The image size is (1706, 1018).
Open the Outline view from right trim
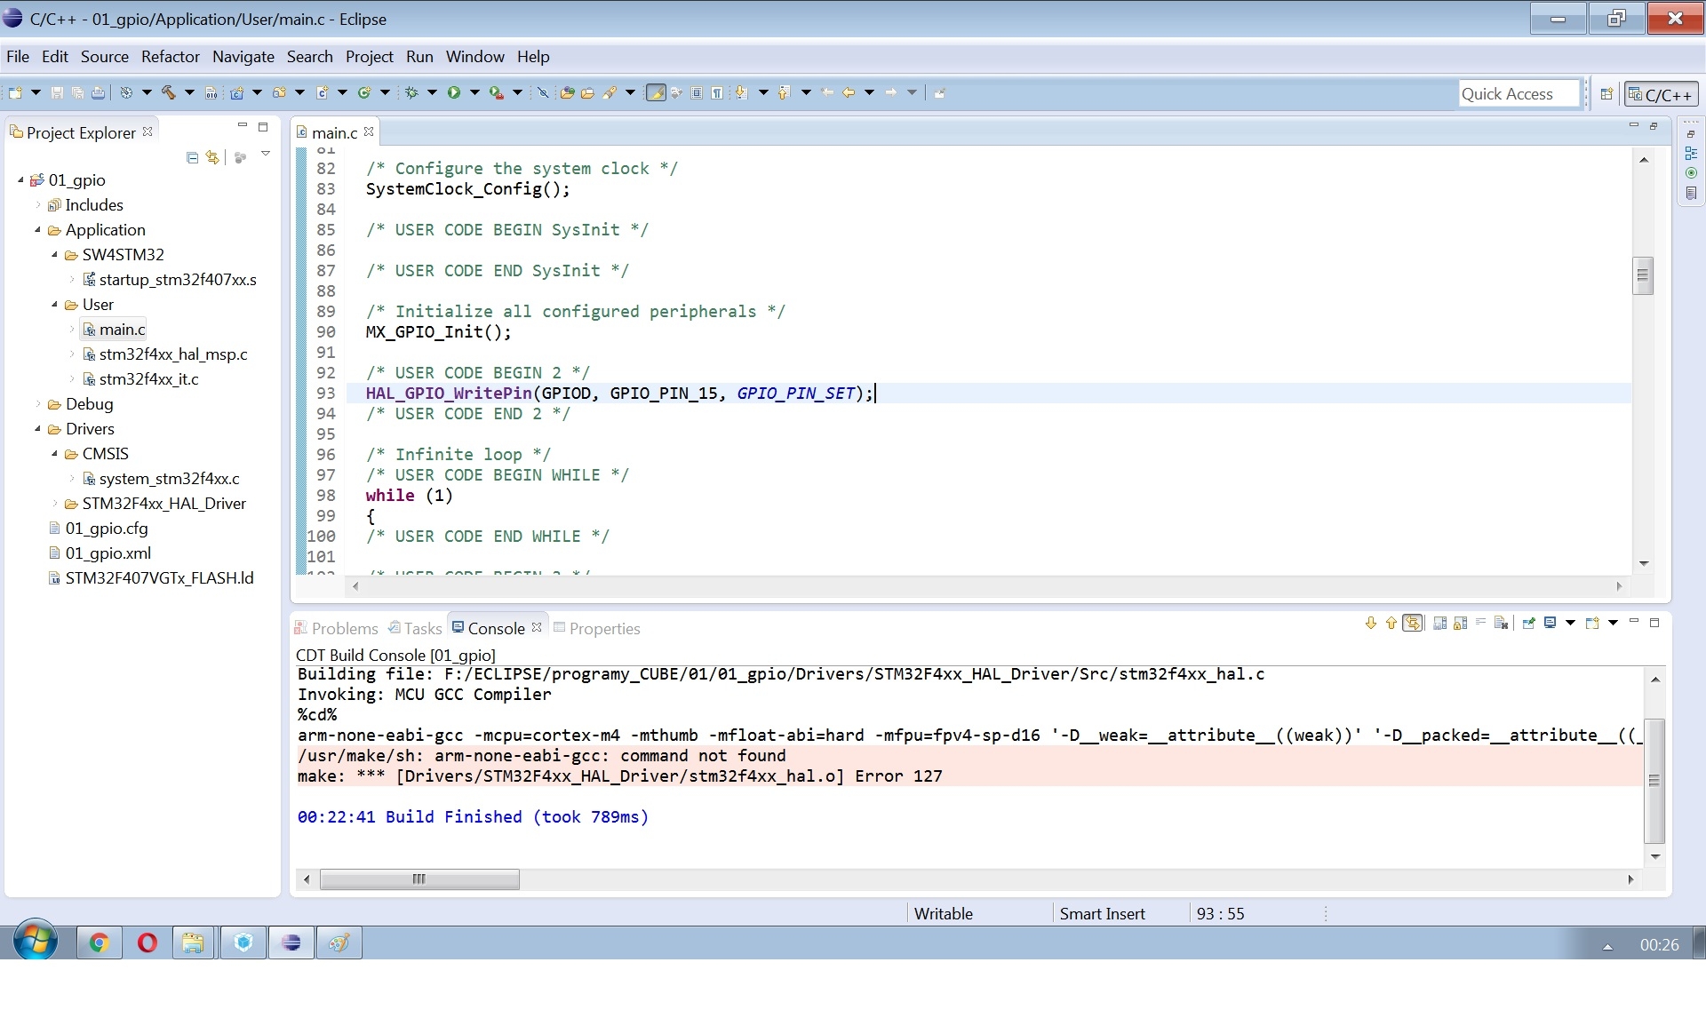pos(1691,153)
